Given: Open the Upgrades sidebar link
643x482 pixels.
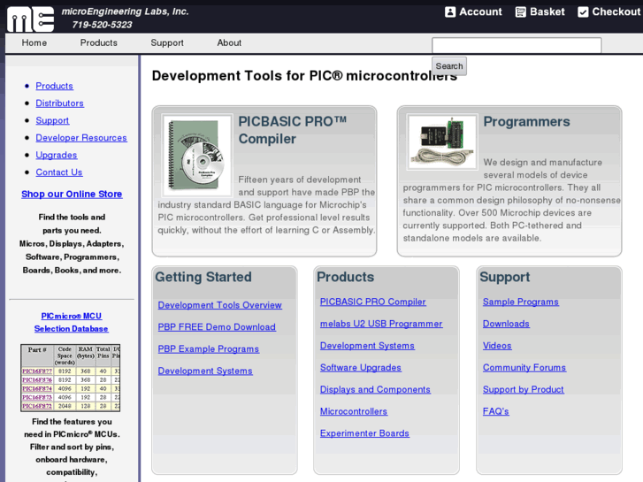Looking at the screenshot, I should [x=57, y=155].
